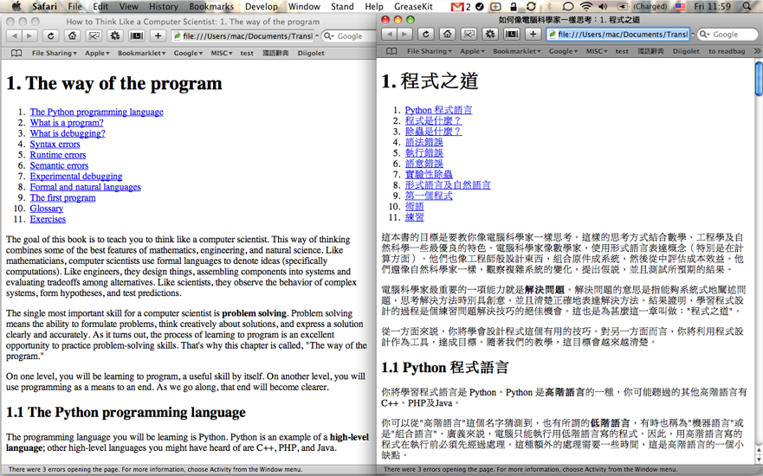763x476 pixels.
Task: Expand Google bookmarks folder in right window
Action: [x=562, y=51]
